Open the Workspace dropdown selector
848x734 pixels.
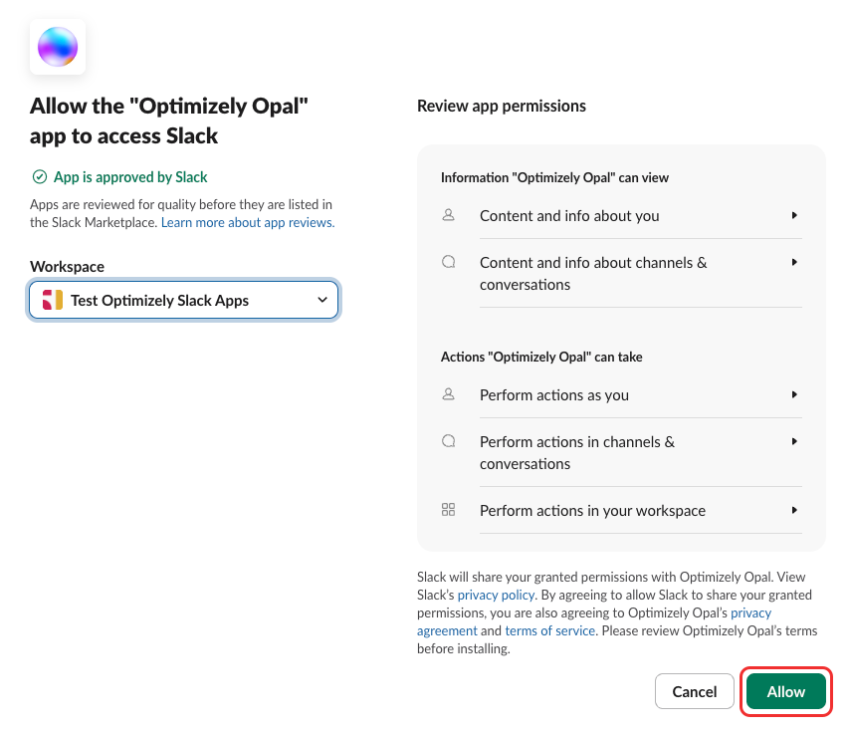184,300
